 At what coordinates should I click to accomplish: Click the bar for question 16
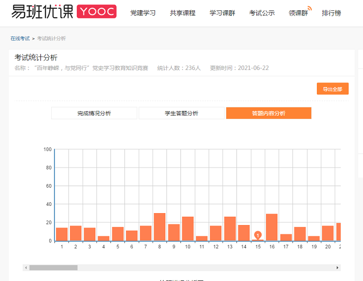[x=272, y=228]
